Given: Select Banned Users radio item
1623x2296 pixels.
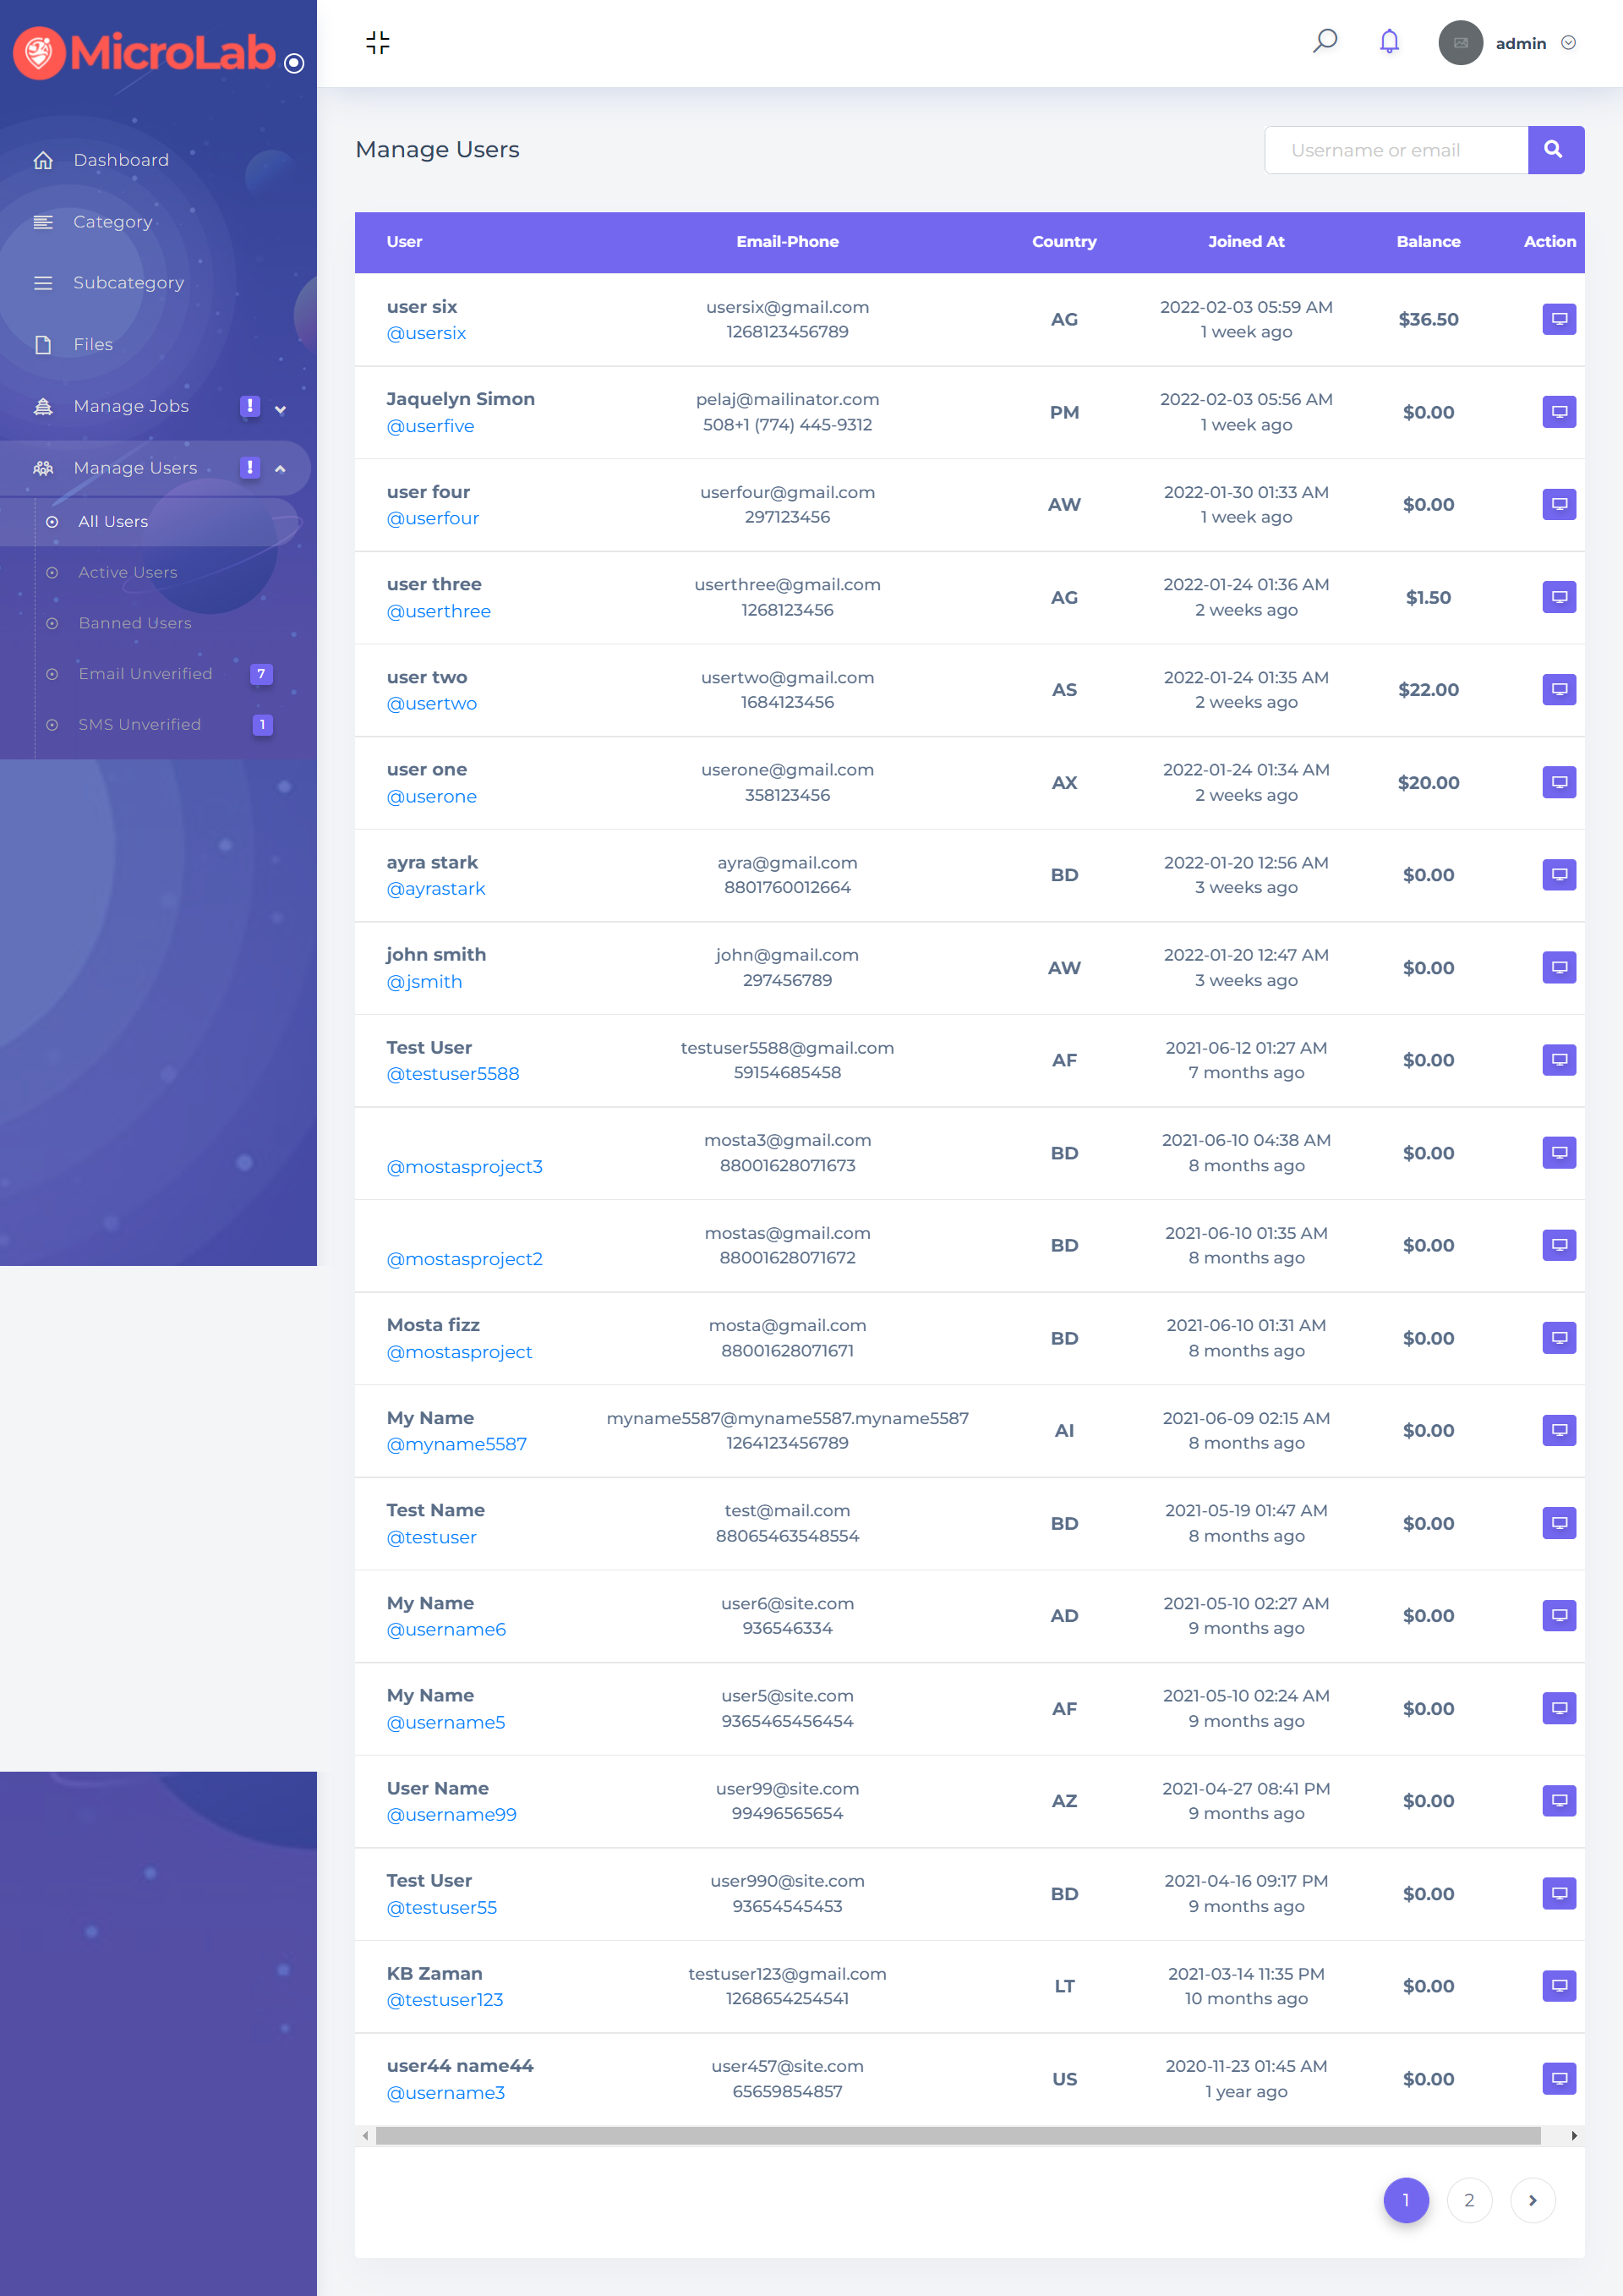Looking at the screenshot, I should tap(52, 624).
